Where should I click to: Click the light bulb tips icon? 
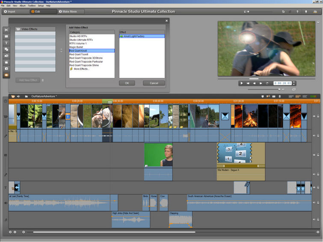point(305,12)
